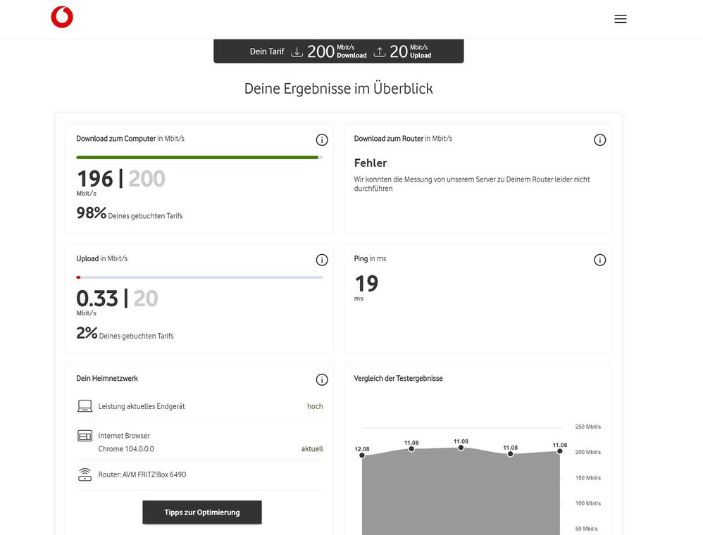Click the Router: AVM FRITZ!Box 6490 entry
Viewport: 703px width, 535px height.
142,474
